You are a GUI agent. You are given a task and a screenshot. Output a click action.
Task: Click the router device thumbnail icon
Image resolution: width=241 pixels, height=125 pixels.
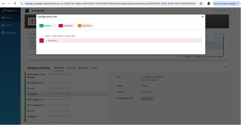click(x=32, y=21)
